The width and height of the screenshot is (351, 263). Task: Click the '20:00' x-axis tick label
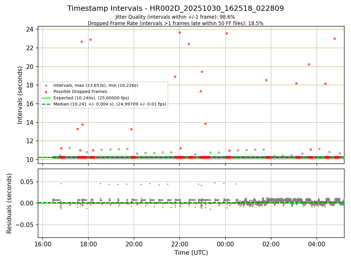point(134,244)
